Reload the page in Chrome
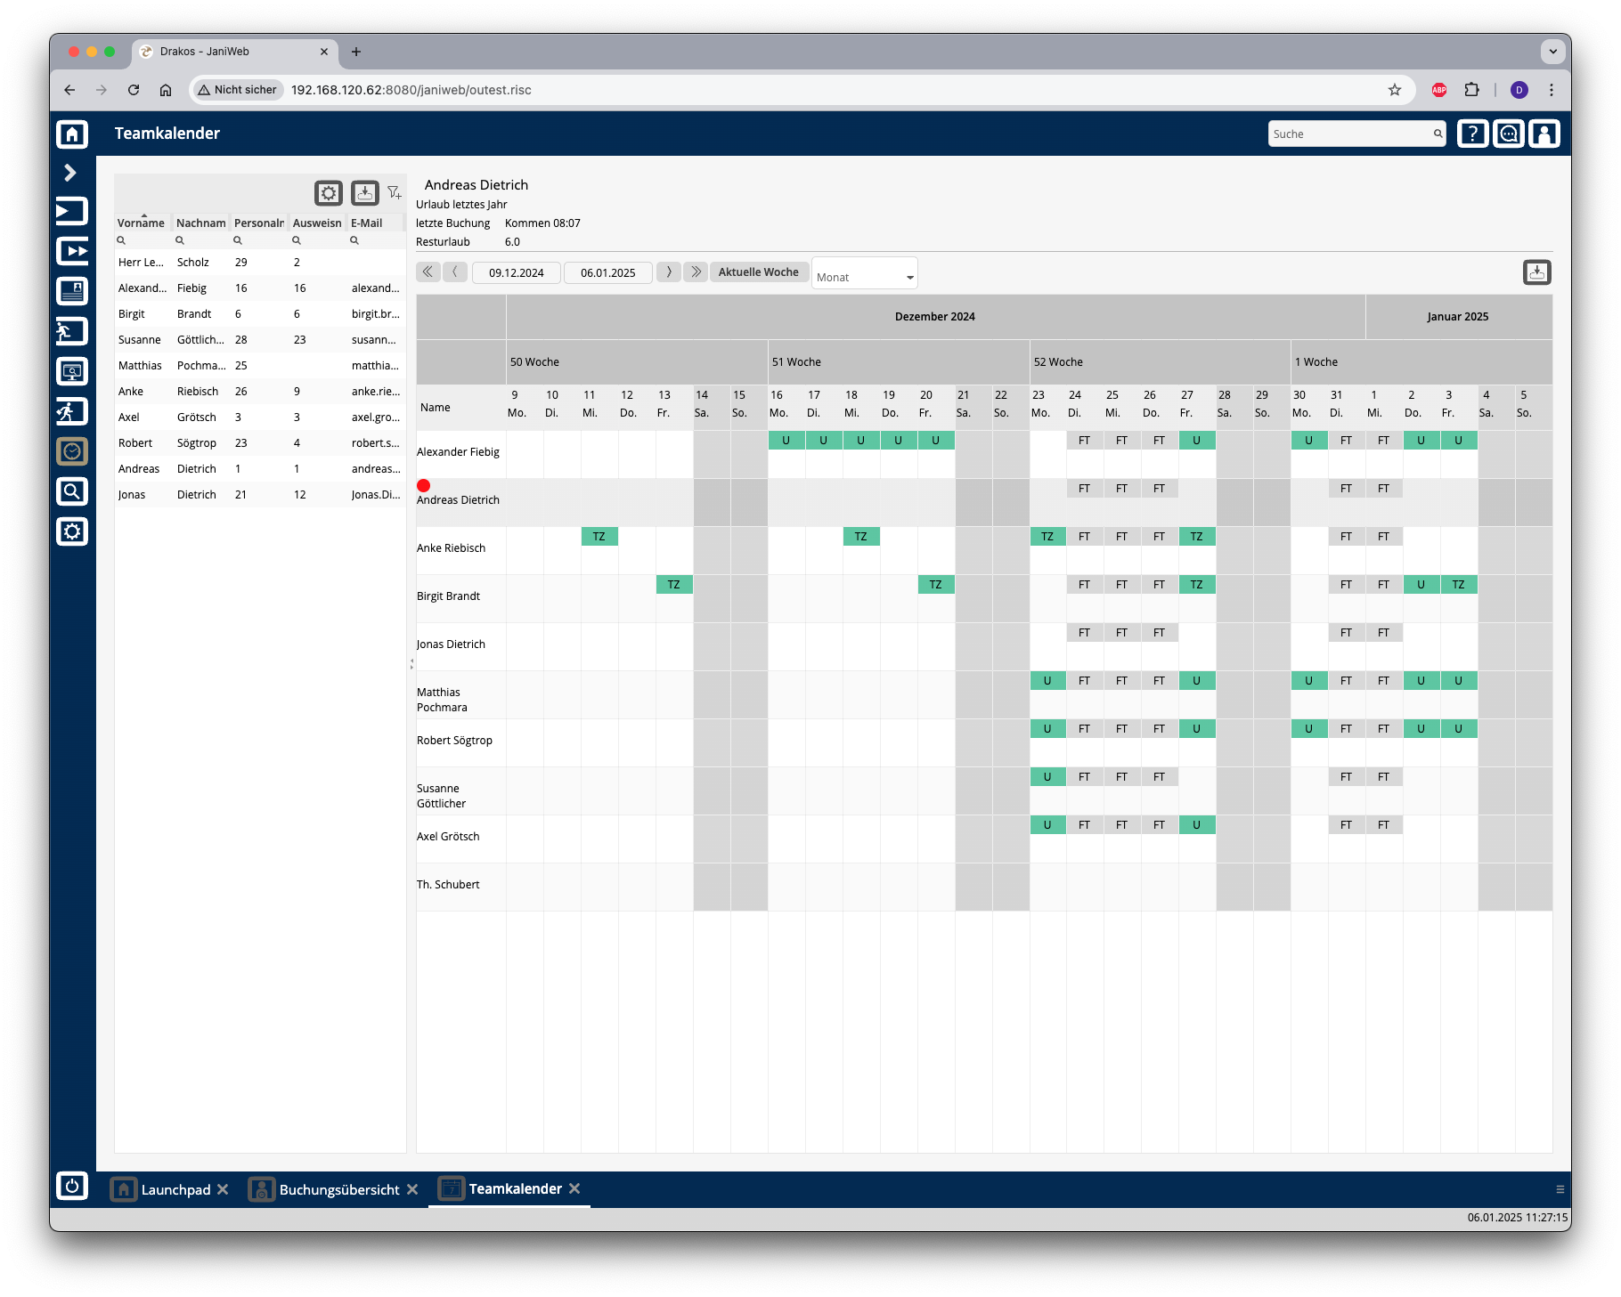The height and width of the screenshot is (1297, 1621). coord(134,90)
